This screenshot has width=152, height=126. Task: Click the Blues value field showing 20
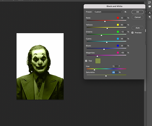pos(123,46)
